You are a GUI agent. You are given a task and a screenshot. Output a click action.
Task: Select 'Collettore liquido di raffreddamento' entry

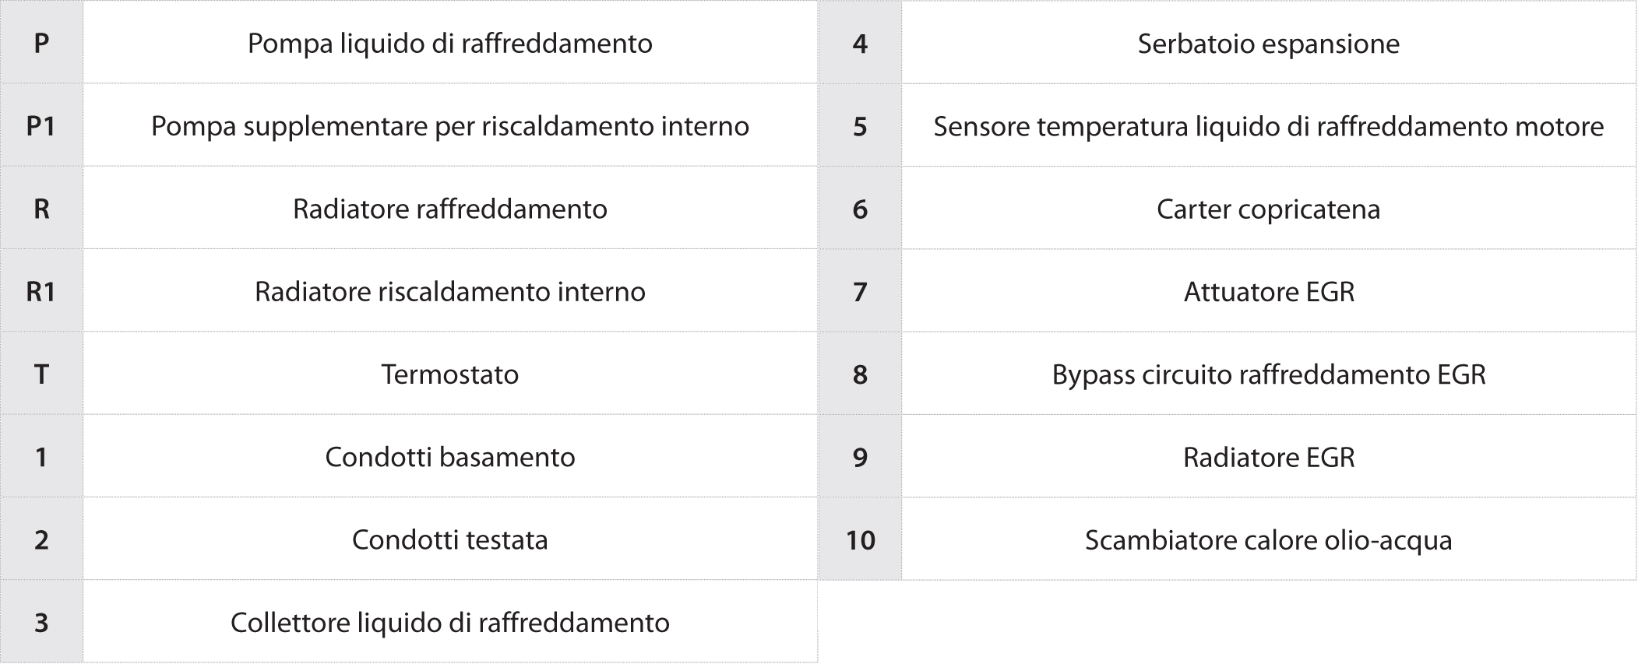pyautogui.click(x=450, y=622)
